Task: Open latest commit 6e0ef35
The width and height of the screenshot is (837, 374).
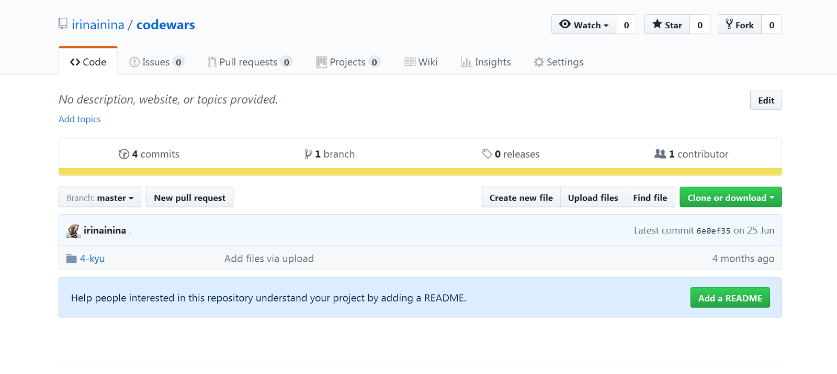Action: tap(713, 231)
